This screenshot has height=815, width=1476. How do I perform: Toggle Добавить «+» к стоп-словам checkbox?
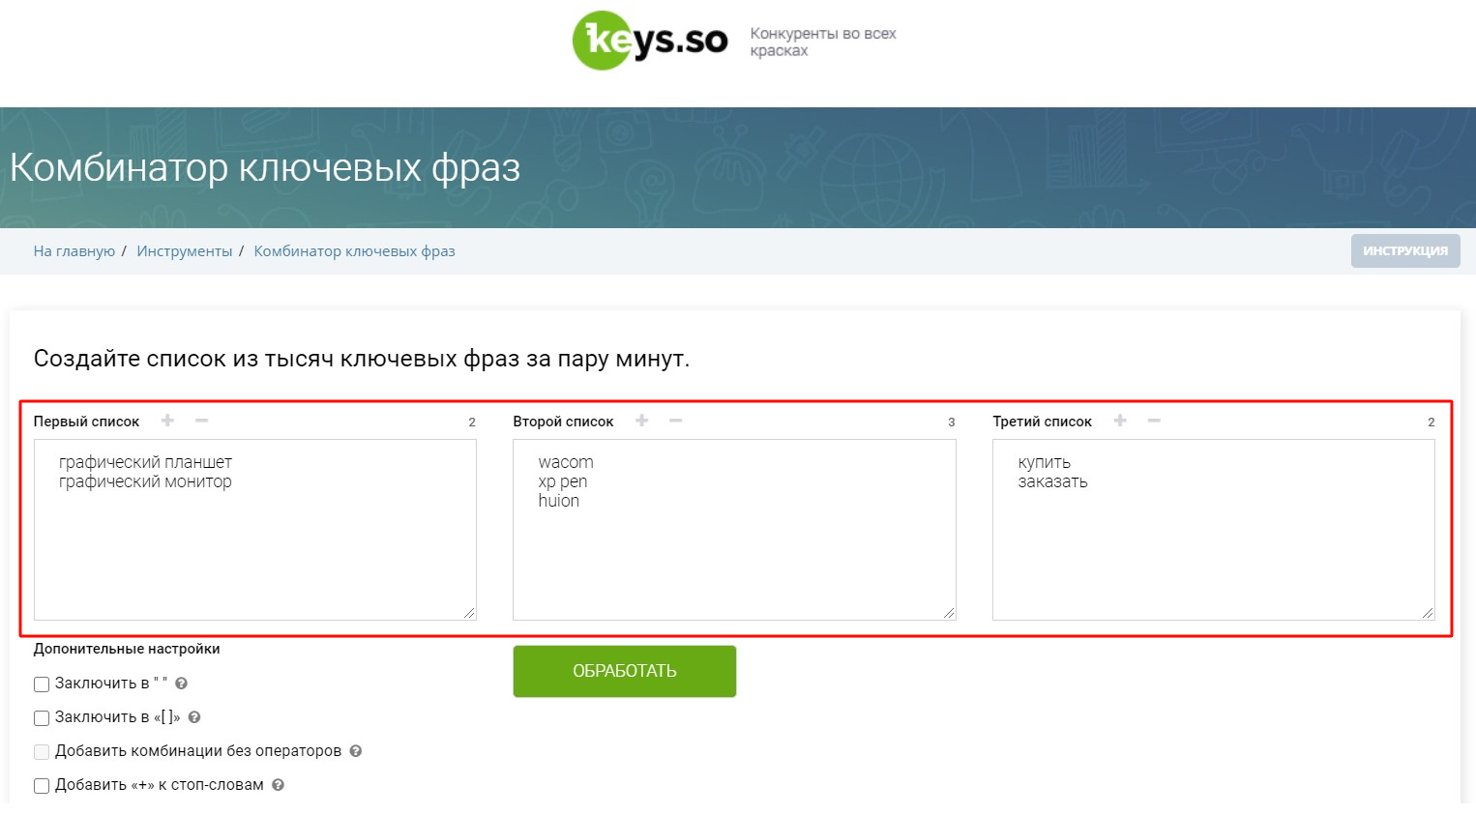[42, 786]
